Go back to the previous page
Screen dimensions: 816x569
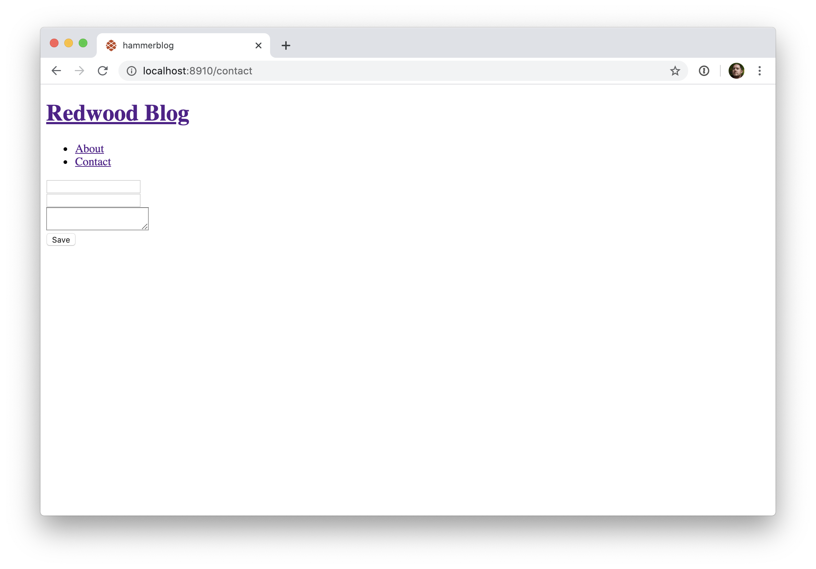tap(56, 71)
